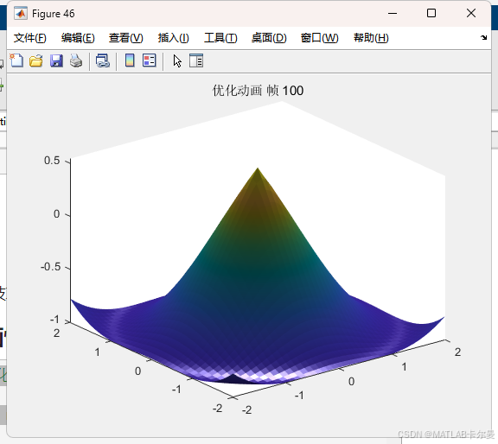This screenshot has width=498, height=444.
Task: Click the Link Plot toolbar icon
Action: tap(103, 60)
